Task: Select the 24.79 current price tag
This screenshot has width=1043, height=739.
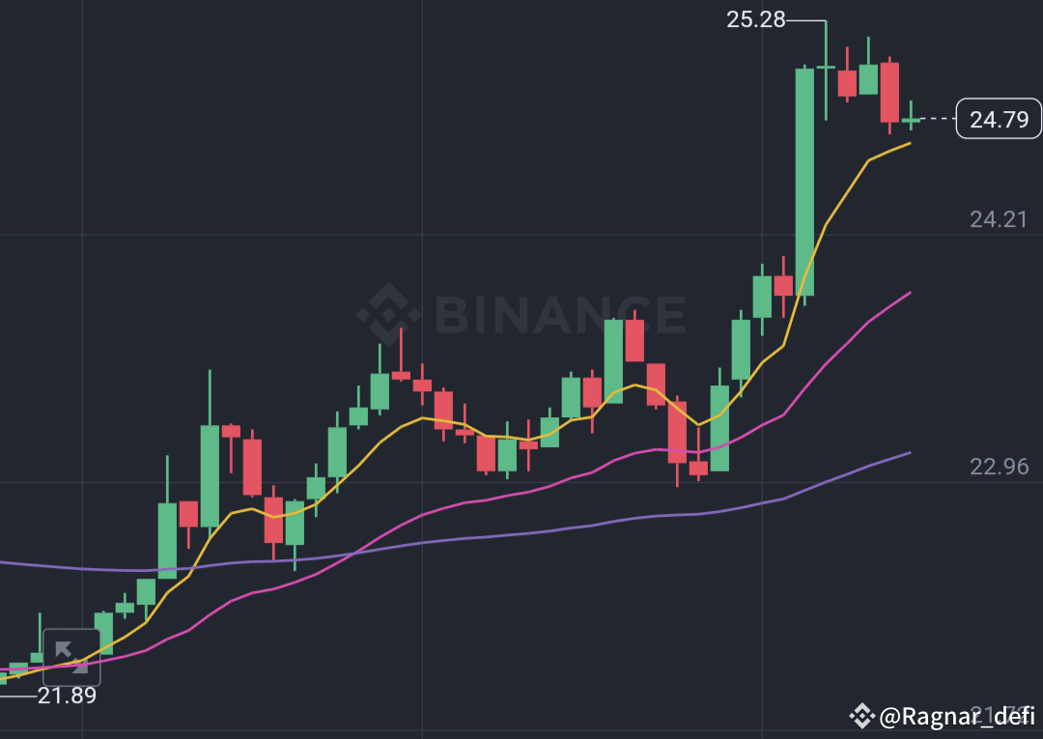Action: (x=999, y=119)
